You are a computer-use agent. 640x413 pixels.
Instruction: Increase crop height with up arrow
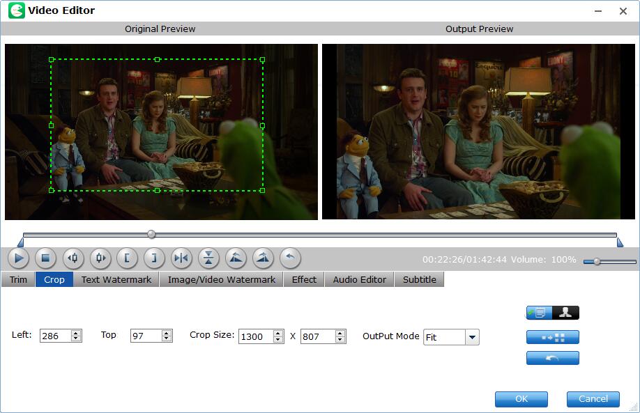tap(340, 334)
